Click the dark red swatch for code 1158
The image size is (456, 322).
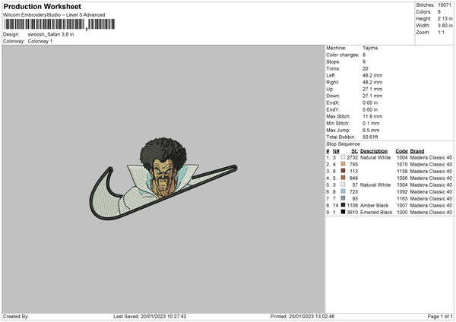coord(343,171)
